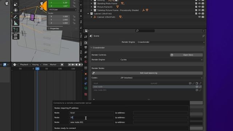This screenshot has width=233, height=131.
Task: Disable render for Picture frame-01 camera icon
Action: (x=203, y=7)
